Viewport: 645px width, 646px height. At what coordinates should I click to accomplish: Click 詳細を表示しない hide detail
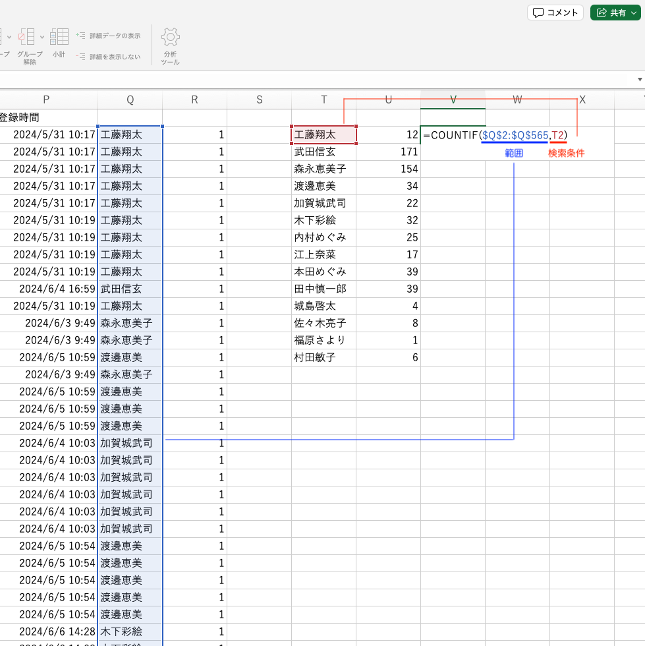109,57
